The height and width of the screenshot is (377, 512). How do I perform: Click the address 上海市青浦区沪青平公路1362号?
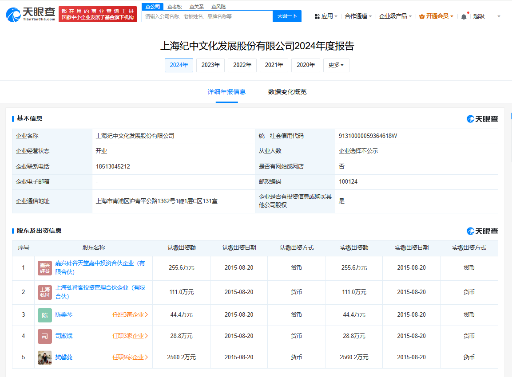[156, 201]
